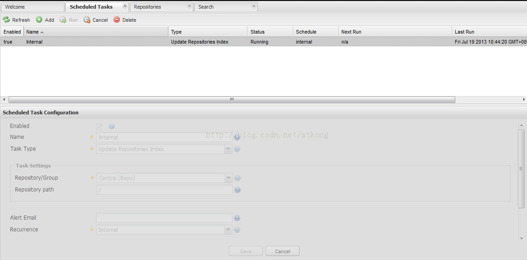The height and width of the screenshot is (260, 527).
Task: Click the Cancel button below the form
Action: click(x=282, y=251)
